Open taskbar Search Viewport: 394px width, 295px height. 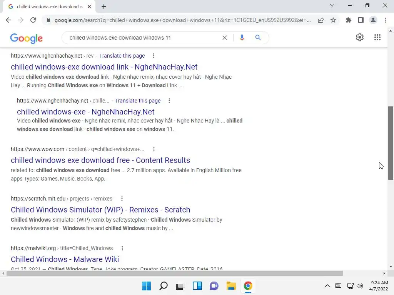tap(163, 286)
